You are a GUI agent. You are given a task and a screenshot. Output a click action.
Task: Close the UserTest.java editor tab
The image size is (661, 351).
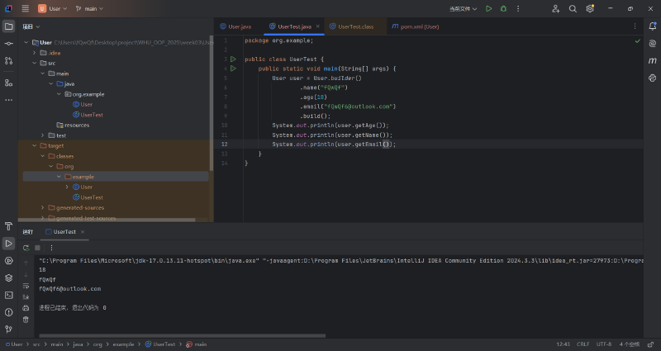pos(318,26)
